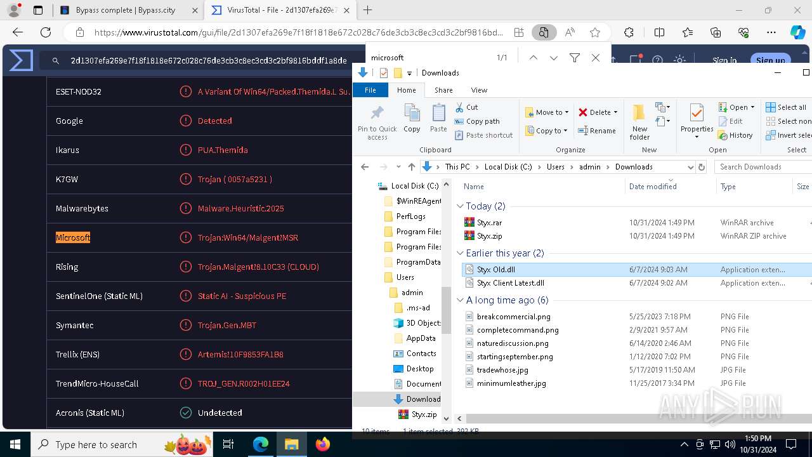Open a new browser tab
This screenshot has width=812, height=457.
pyautogui.click(x=367, y=10)
